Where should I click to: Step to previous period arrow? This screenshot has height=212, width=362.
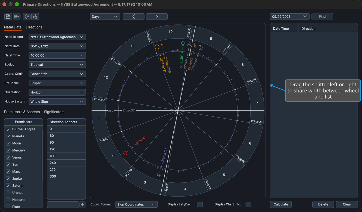(x=134, y=17)
